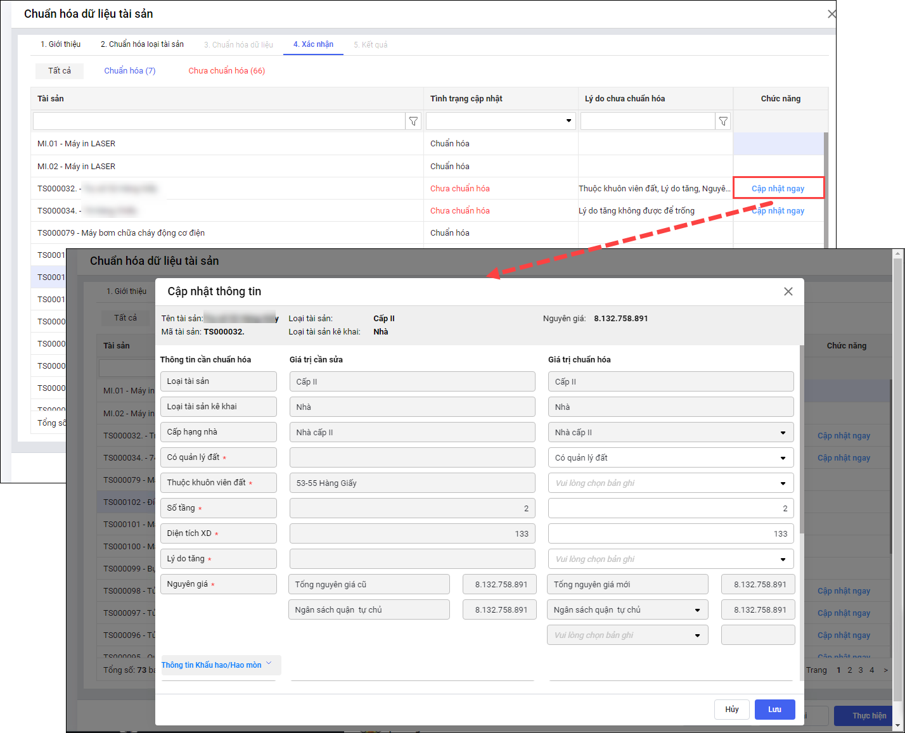Expand Nhà cấp II dropdown

[x=783, y=433]
